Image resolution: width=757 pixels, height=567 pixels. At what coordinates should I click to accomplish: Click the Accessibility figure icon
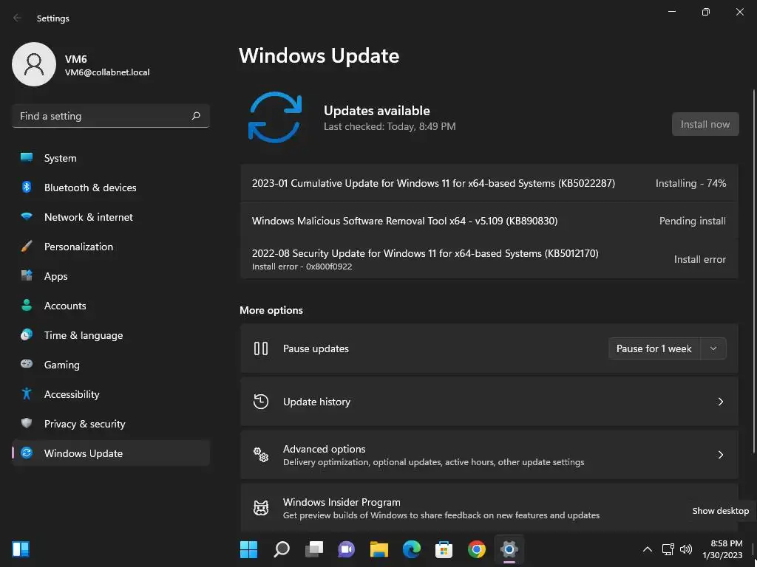[27, 394]
